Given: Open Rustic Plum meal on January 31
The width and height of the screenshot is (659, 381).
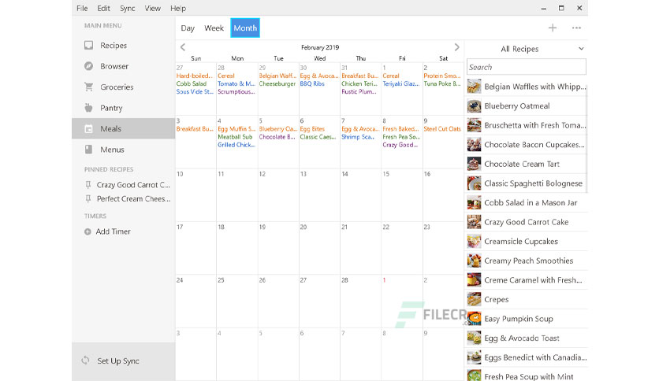Looking at the screenshot, I should click(359, 91).
